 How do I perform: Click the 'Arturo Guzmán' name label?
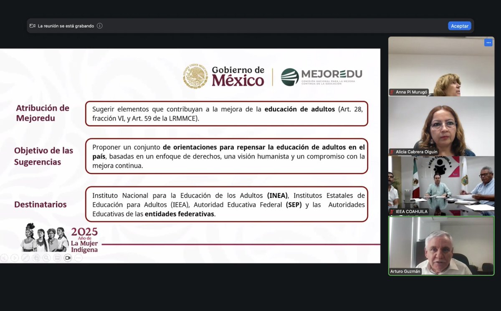(405, 271)
